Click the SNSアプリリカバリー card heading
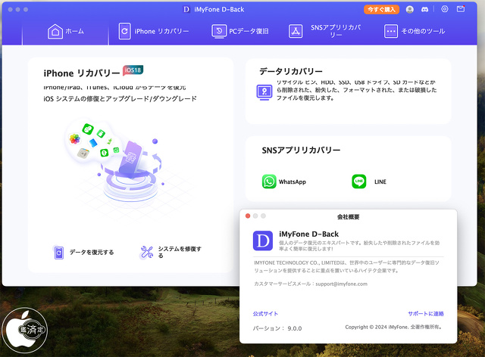 pyautogui.click(x=301, y=150)
